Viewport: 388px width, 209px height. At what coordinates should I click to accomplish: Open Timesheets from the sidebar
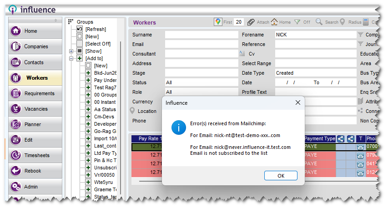click(x=35, y=155)
